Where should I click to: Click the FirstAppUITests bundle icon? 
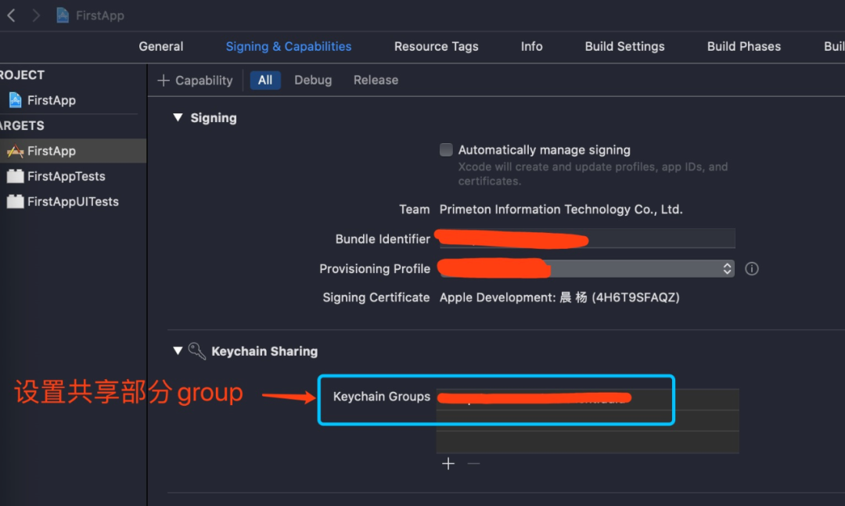[x=15, y=202]
